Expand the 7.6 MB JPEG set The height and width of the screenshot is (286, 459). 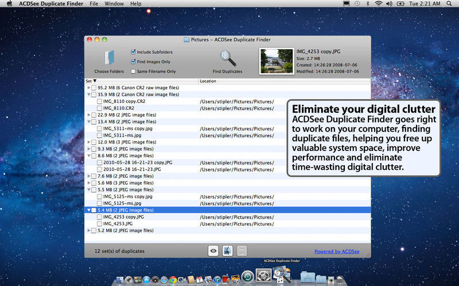[89, 176]
